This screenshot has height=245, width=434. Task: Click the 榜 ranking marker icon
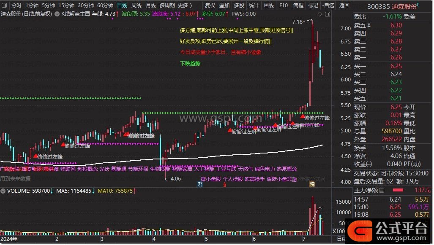point(312,184)
